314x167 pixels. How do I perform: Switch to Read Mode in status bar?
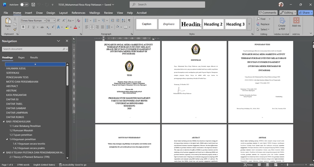pos(259,165)
